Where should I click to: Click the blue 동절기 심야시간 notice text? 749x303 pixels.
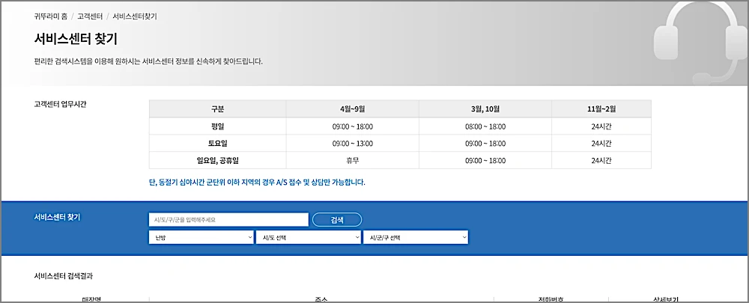[x=257, y=183]
